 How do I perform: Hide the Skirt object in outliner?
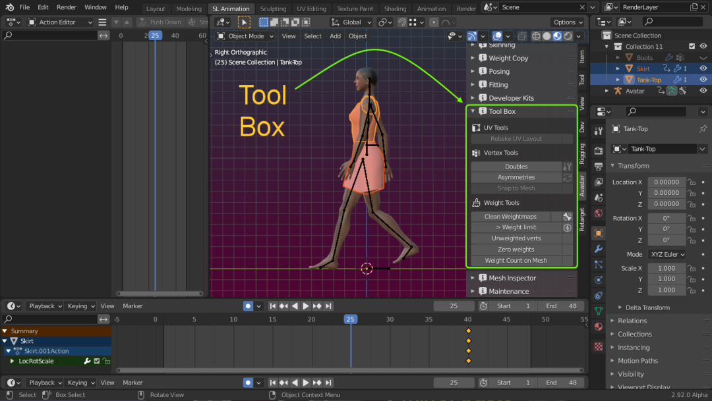[x=703, y=68]
